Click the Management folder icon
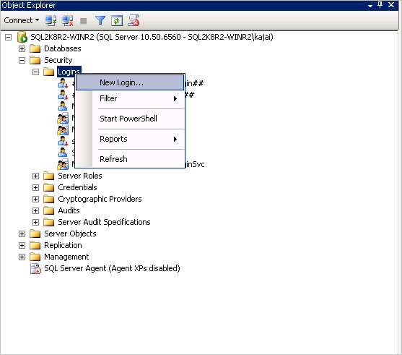 coord(35,257)
